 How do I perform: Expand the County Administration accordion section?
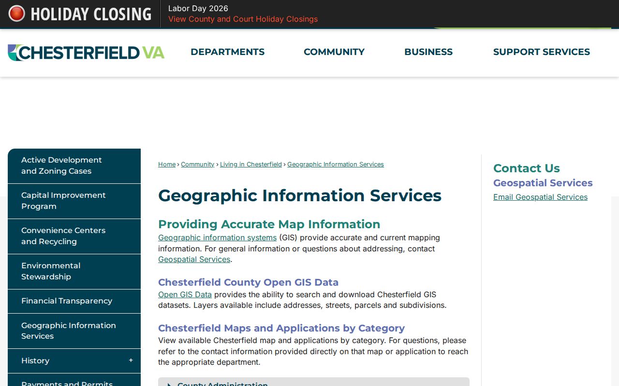(x=314, y=382)
